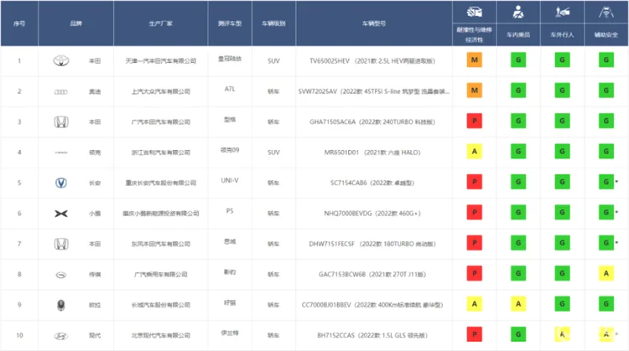Click the green G 辅助安全 rating in row 1
Screen dimensions: 629x351
606,59
